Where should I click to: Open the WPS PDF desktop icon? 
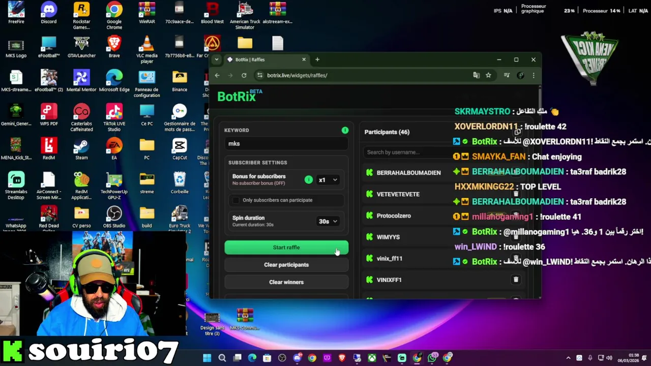tap(49, 115)
